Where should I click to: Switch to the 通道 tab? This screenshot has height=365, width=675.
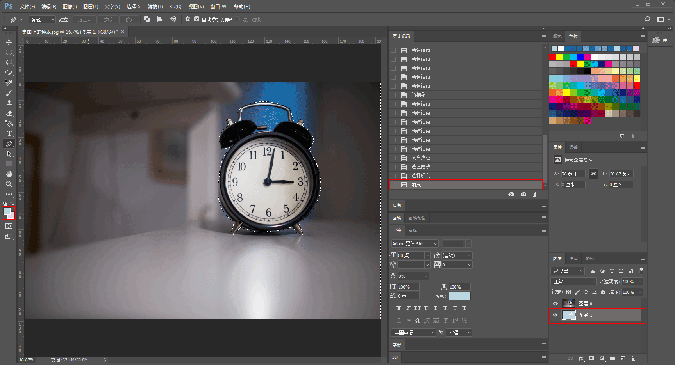click(x=573, y=259)
